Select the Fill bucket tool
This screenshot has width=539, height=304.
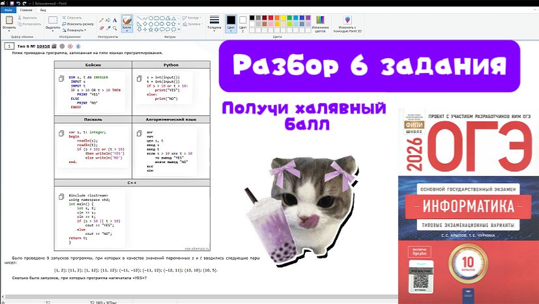pyautogui.click(x=108, y=20)
